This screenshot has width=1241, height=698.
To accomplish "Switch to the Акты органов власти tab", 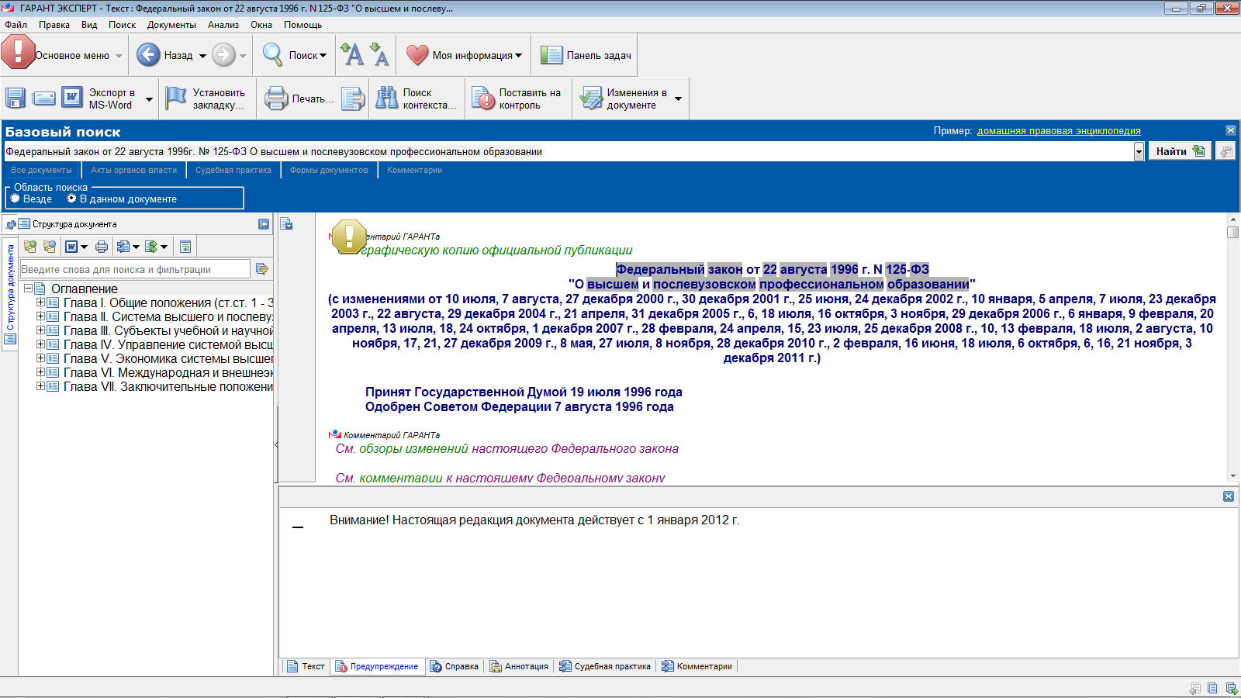I will point(133,170).
